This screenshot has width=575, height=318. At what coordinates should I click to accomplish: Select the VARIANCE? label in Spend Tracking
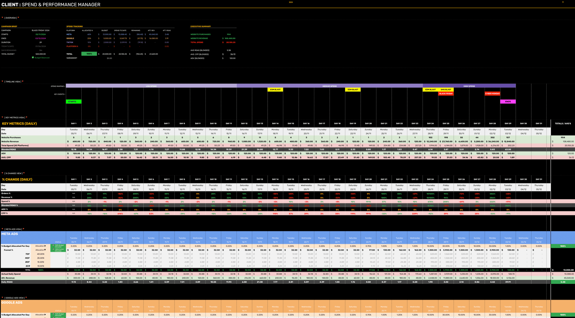coord(72,58)
